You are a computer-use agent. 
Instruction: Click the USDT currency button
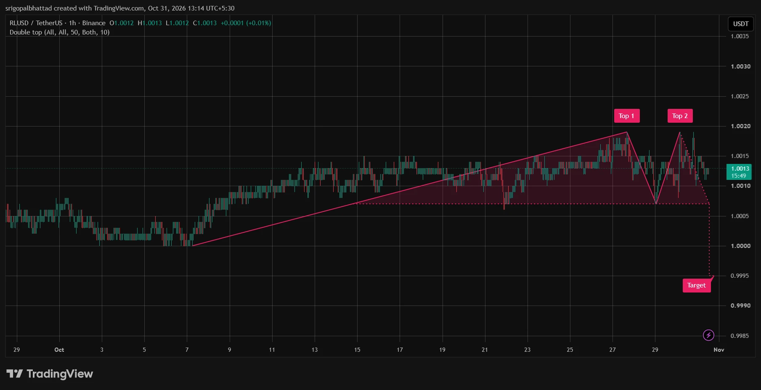click(x=741, y=24)
